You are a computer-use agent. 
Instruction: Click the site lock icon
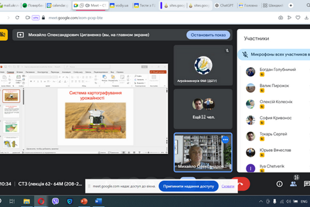pos(43,18)
